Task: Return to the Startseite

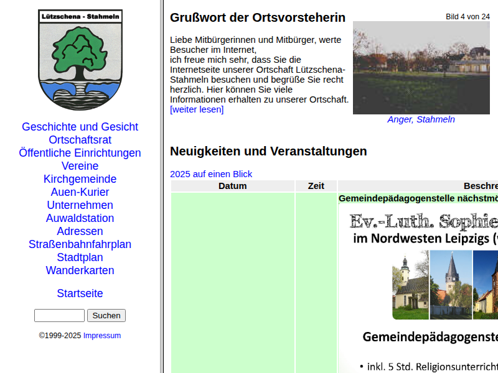Action: pos(80,293)
